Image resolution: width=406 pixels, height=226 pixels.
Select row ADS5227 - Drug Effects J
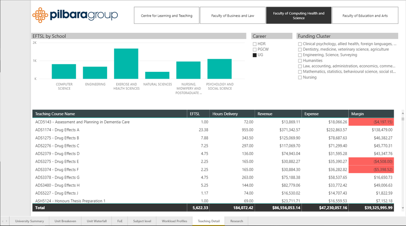(213, 193)
